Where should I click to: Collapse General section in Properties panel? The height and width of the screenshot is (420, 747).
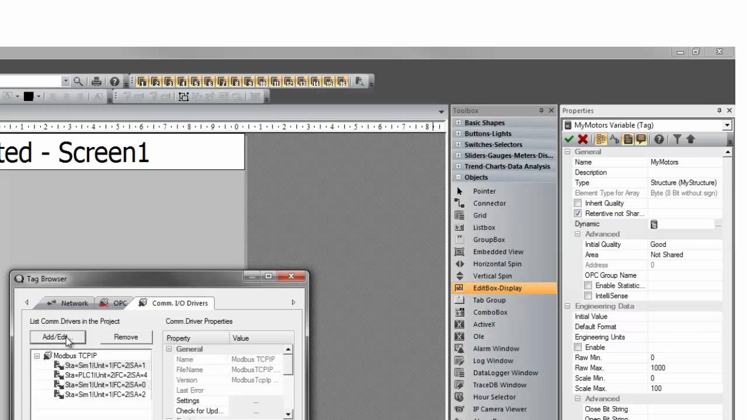(567, 152)
